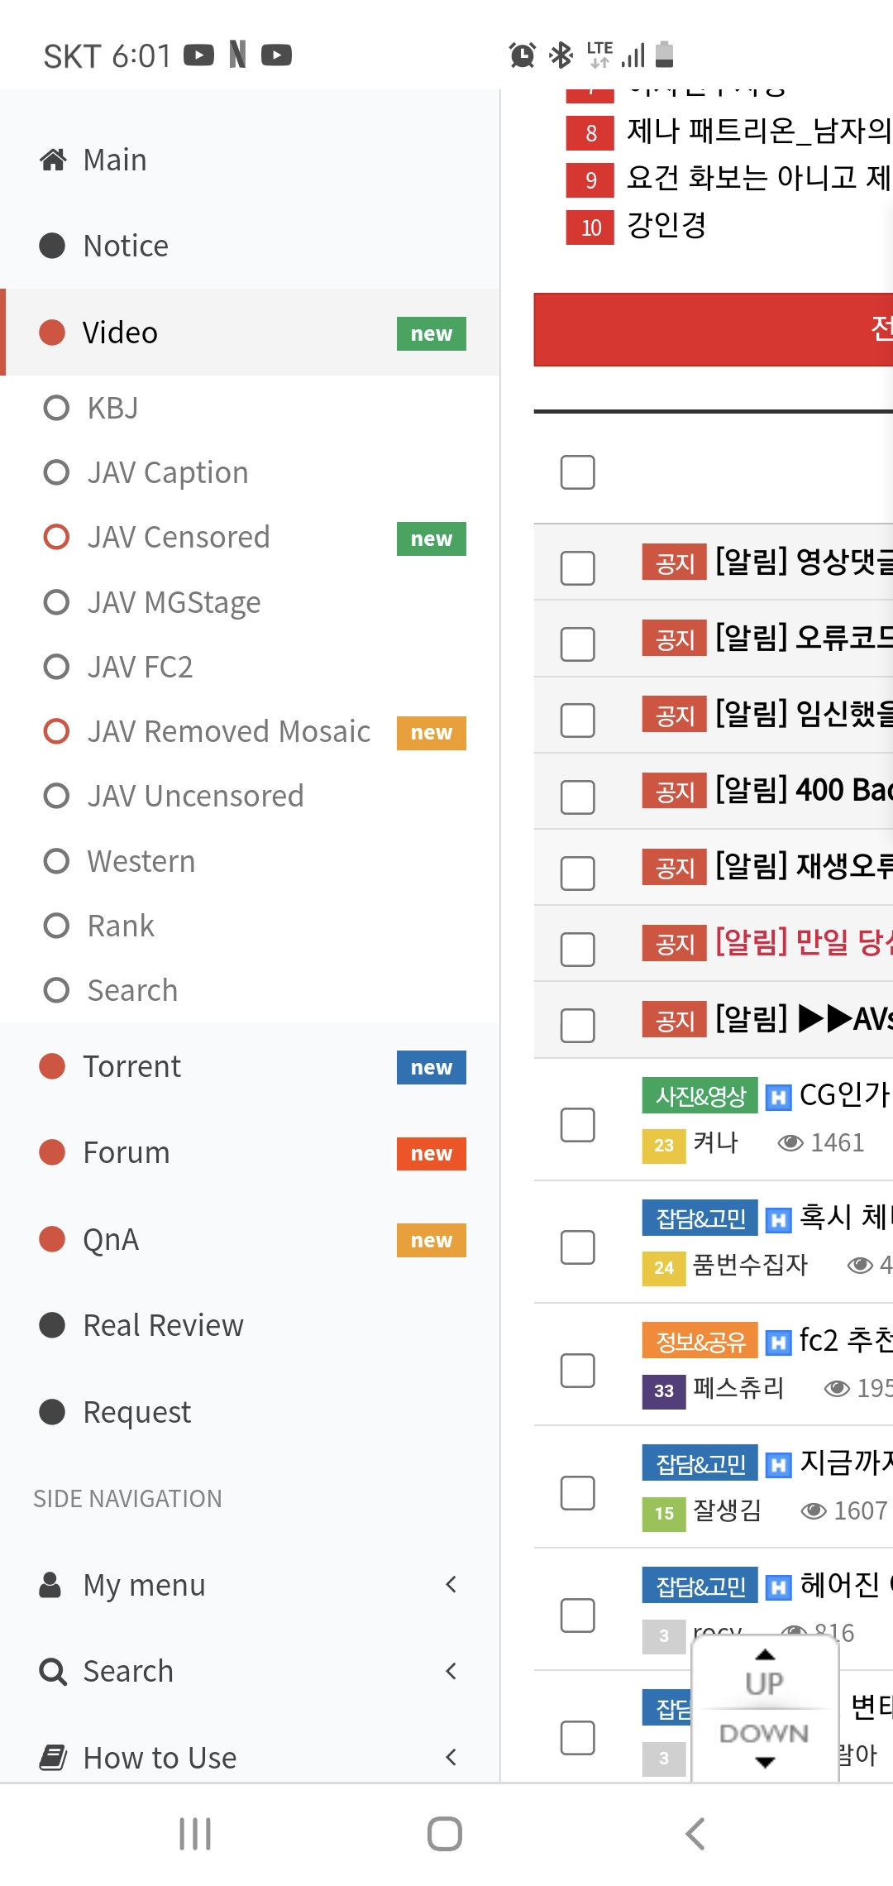Check the box beside the CG인가 post
The width and height of the screenshot is (893, 1886).
(x=577, y=1125)
